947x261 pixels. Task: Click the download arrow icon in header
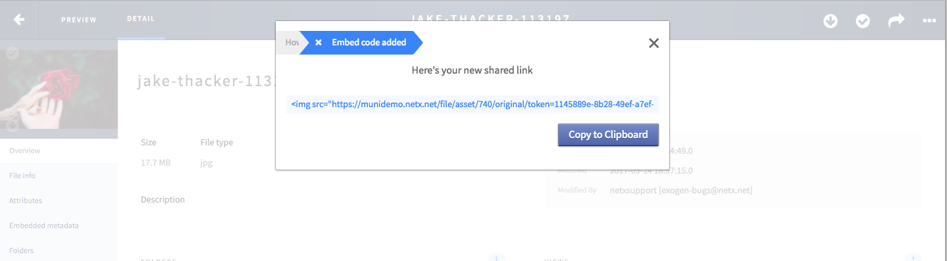coord(831,21)
